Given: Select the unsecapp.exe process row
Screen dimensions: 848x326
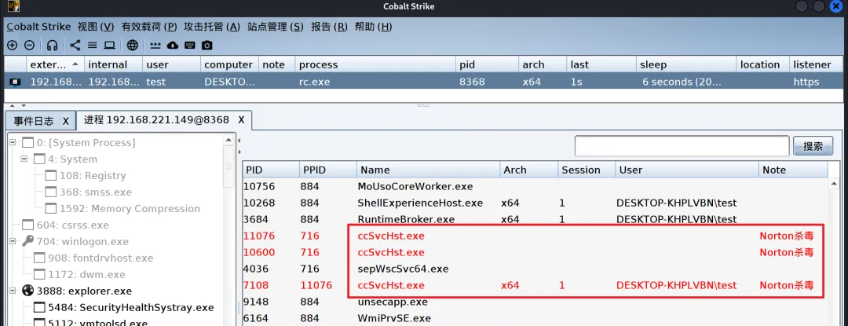Looking at the screenshot, I should 535,302.
